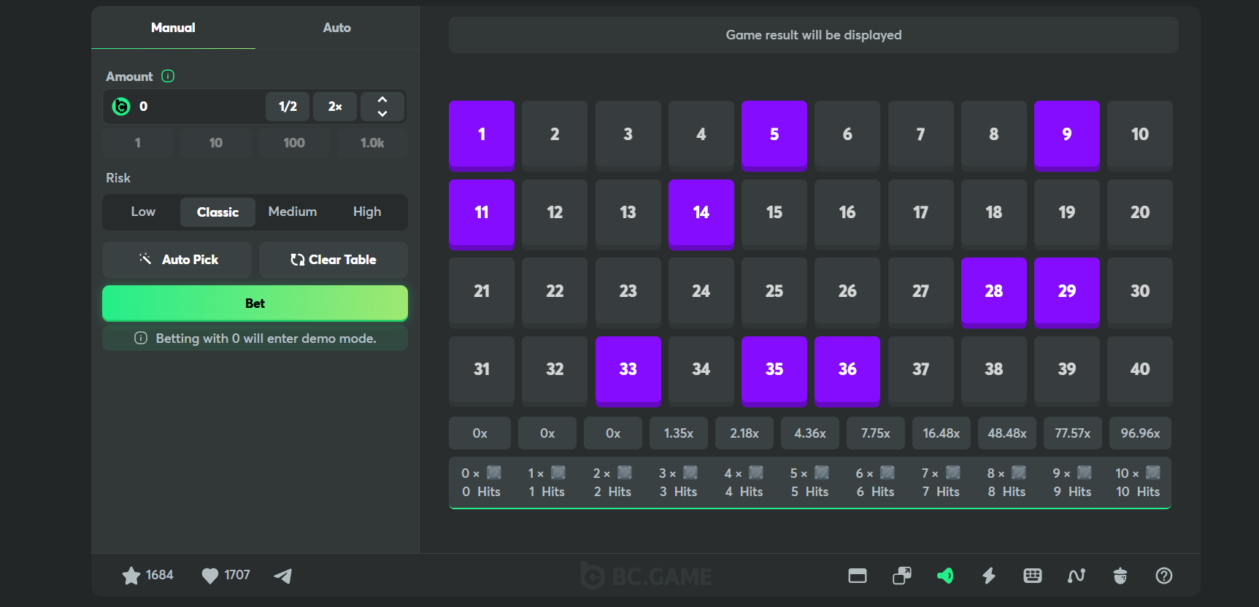Click the acorn seed fairness icon
1259x607 pixels.
1120,576
